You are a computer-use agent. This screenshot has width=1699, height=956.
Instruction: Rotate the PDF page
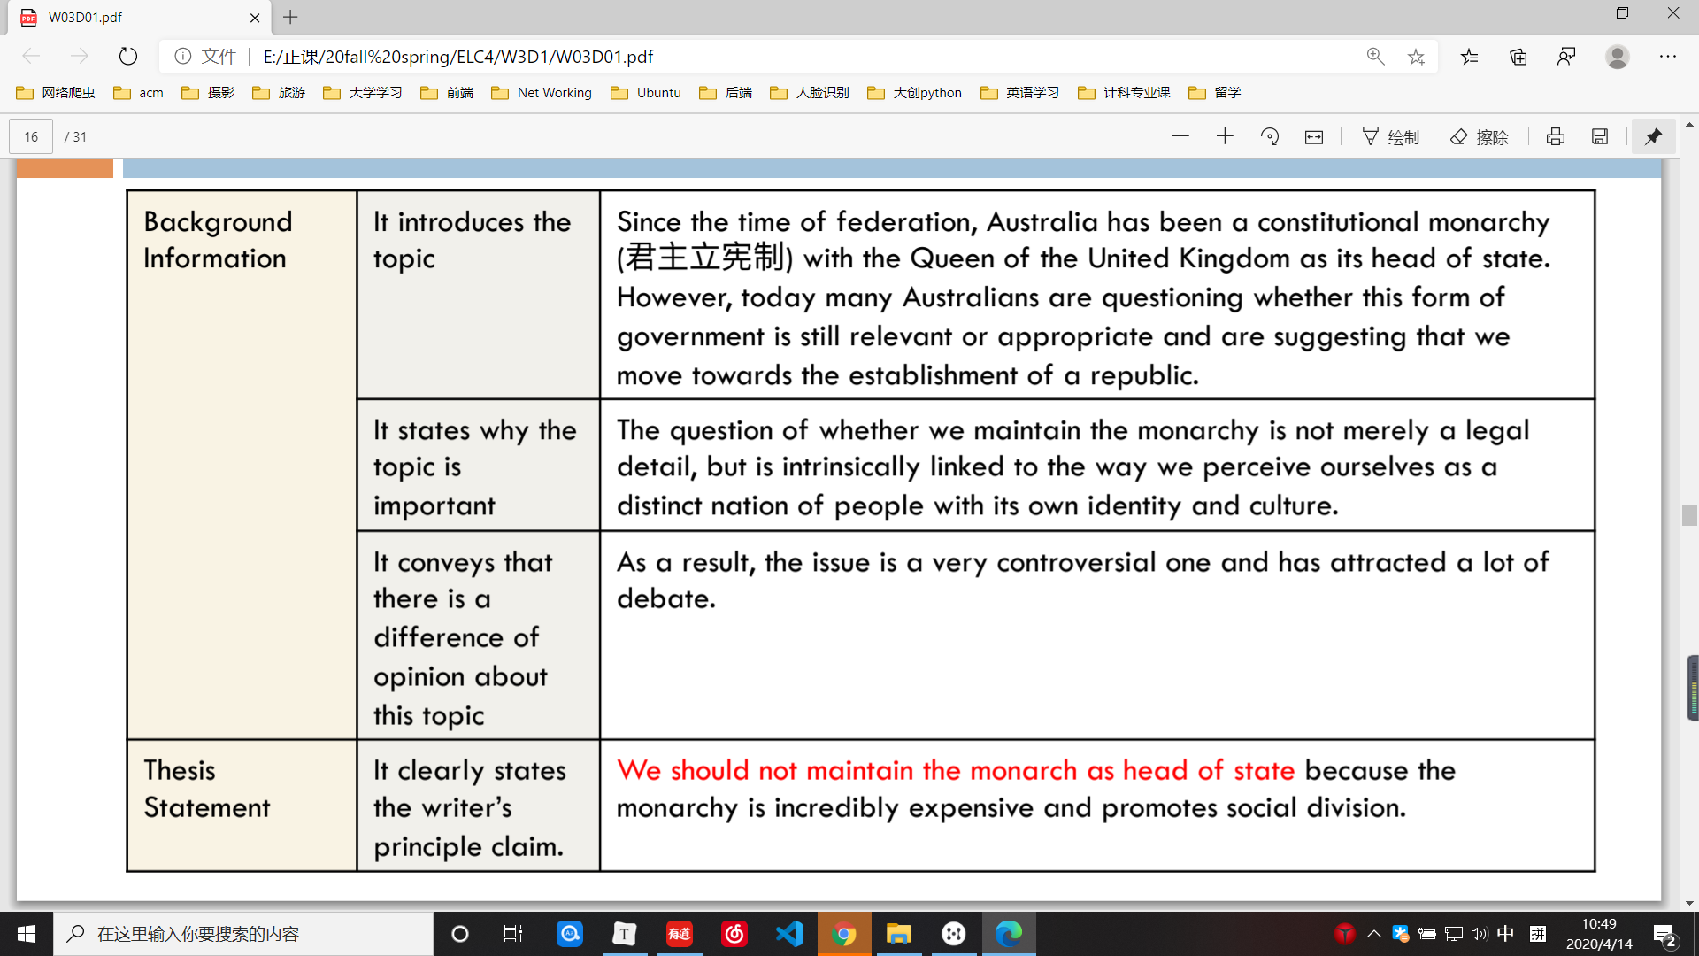[1270, 136]
